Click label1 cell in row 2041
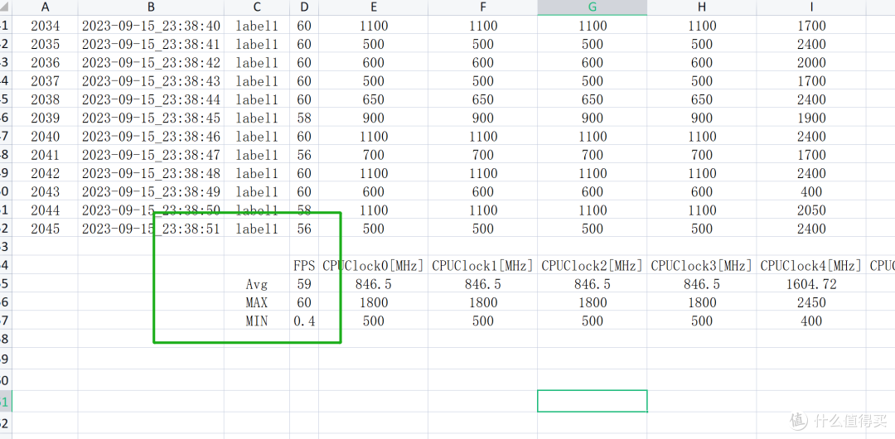Image resolution: width=895 pixels, height=439 pixels. click(x=257, y=155)
